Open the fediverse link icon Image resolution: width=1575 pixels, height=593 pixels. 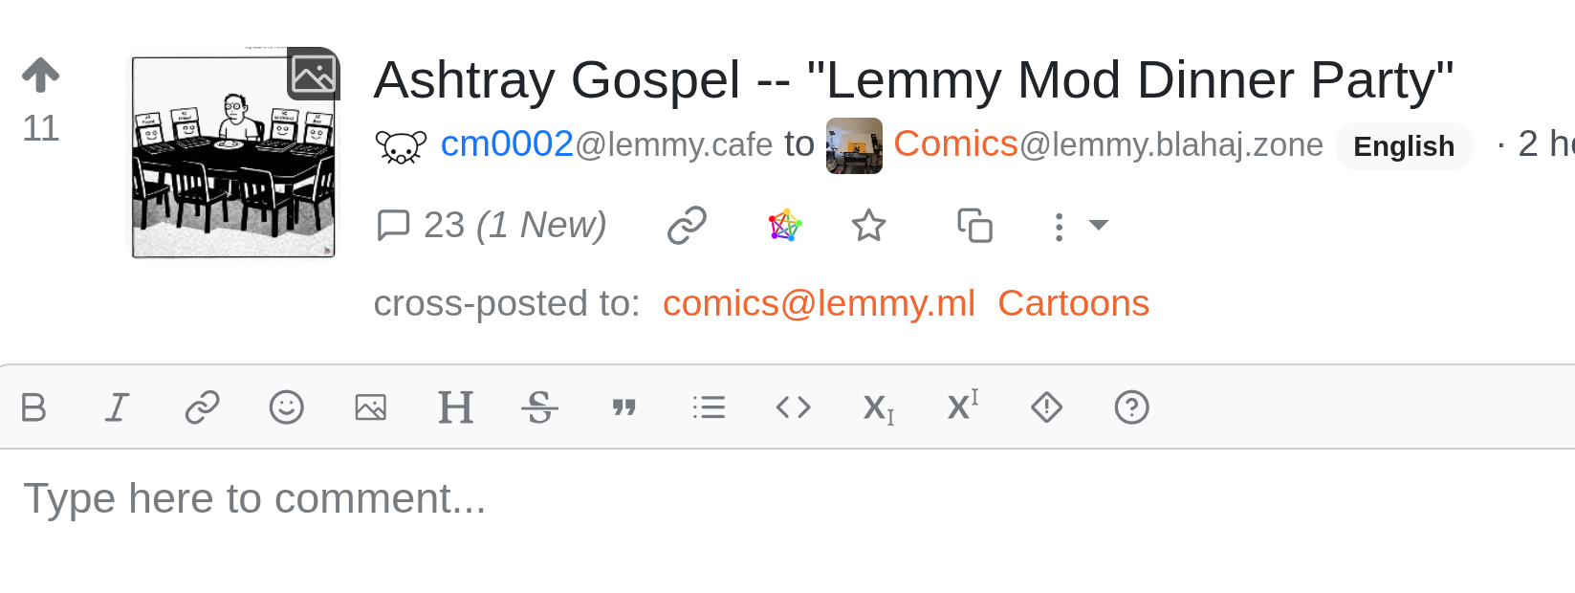click(x=785, y=226)
